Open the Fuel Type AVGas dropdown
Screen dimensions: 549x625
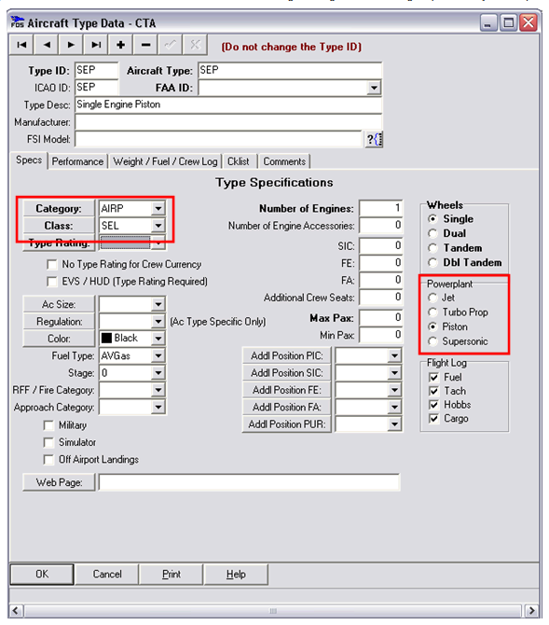pos(158,356)
